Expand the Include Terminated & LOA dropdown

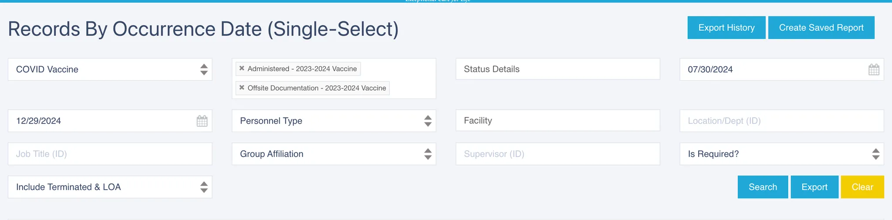click(110, 187)
